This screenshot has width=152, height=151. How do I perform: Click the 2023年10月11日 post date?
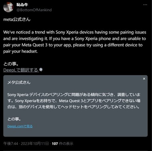(35, 143)
